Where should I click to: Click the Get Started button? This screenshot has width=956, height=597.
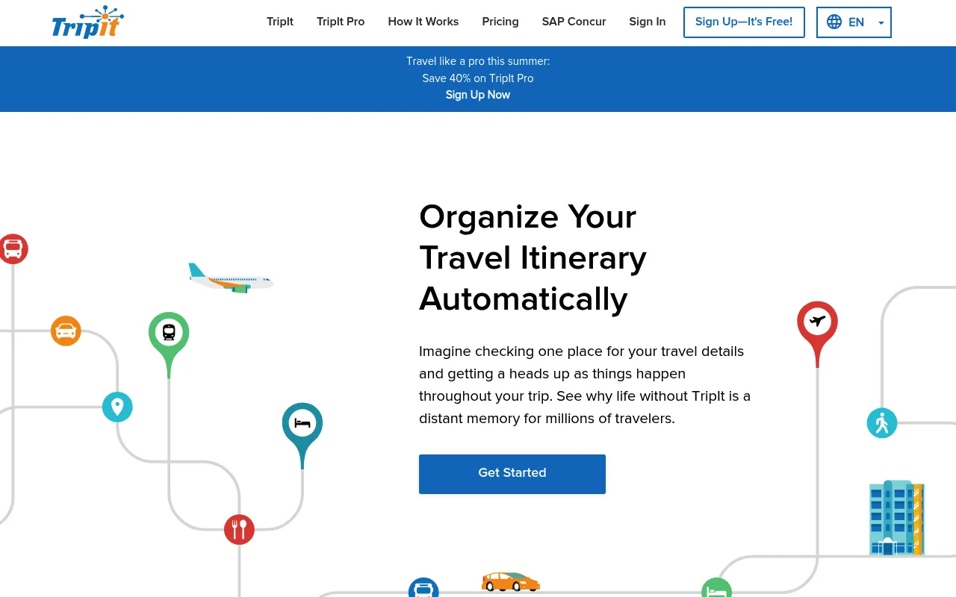pos(512,474)
